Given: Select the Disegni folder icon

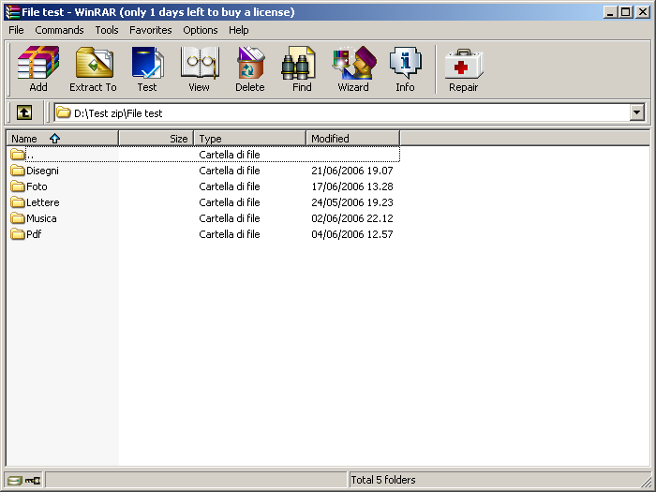Looking at the screenshot, I should pyautogui.click(x=18, y=170).
